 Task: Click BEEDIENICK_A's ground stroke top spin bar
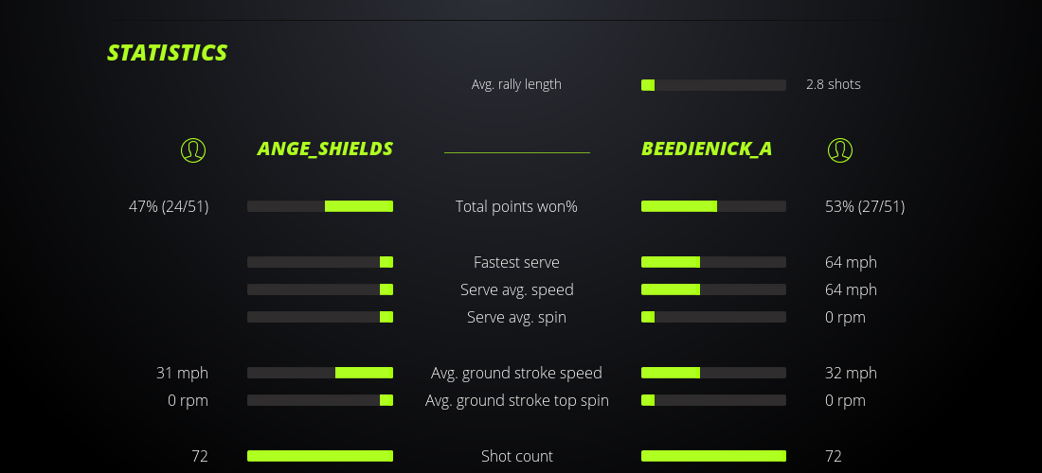pyautogui.click(x=713, y=400)
